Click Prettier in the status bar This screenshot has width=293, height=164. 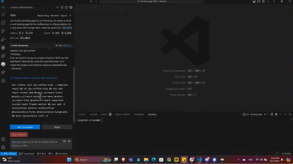tap(286, 153)
